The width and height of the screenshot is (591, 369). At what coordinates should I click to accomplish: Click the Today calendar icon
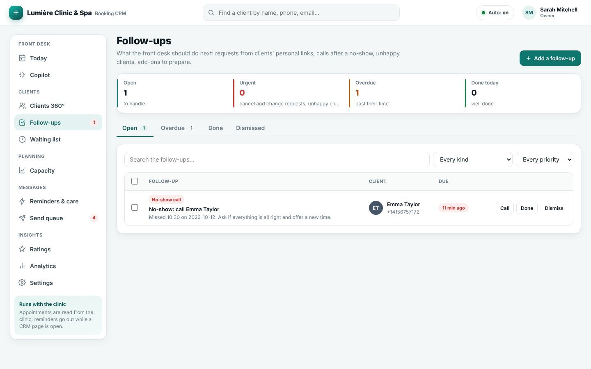point(22,58)
